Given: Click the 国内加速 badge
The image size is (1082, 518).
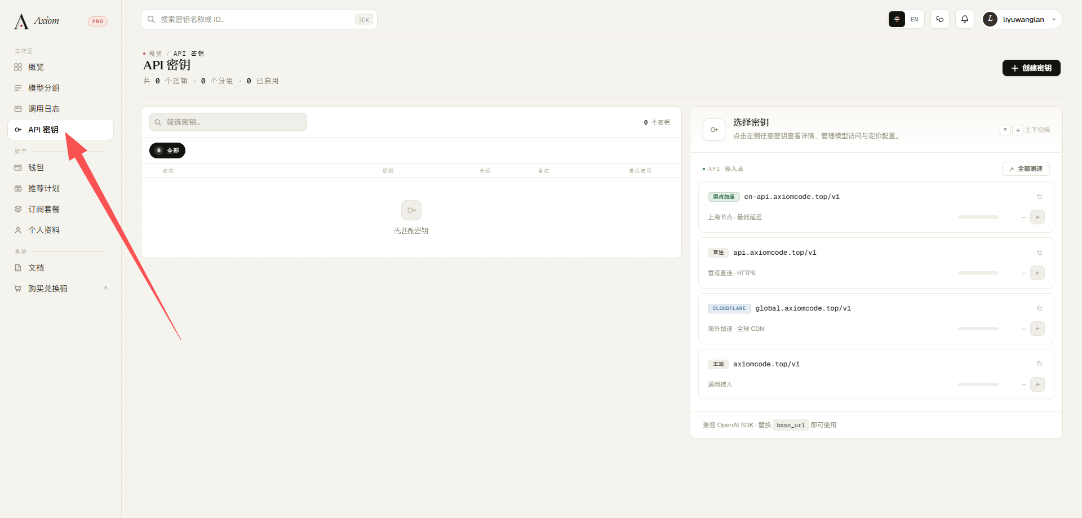Looking at the screenshot, I should click(724, 197).
